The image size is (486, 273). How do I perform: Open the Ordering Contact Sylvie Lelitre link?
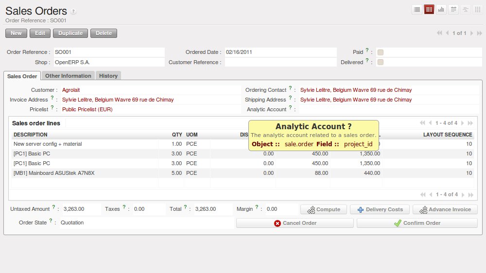point(356,90)
